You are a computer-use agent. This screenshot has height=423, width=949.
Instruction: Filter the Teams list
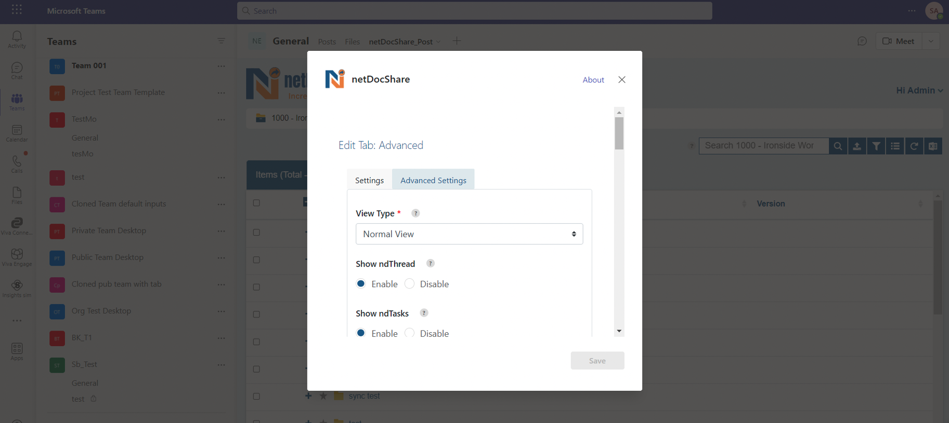[221, 41]
